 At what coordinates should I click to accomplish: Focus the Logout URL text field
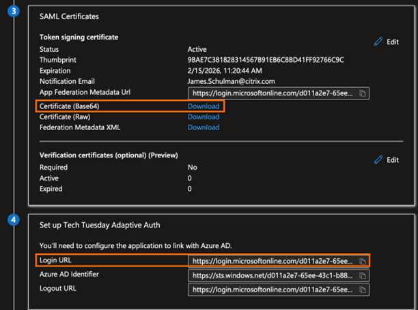(x=273, y=290)
